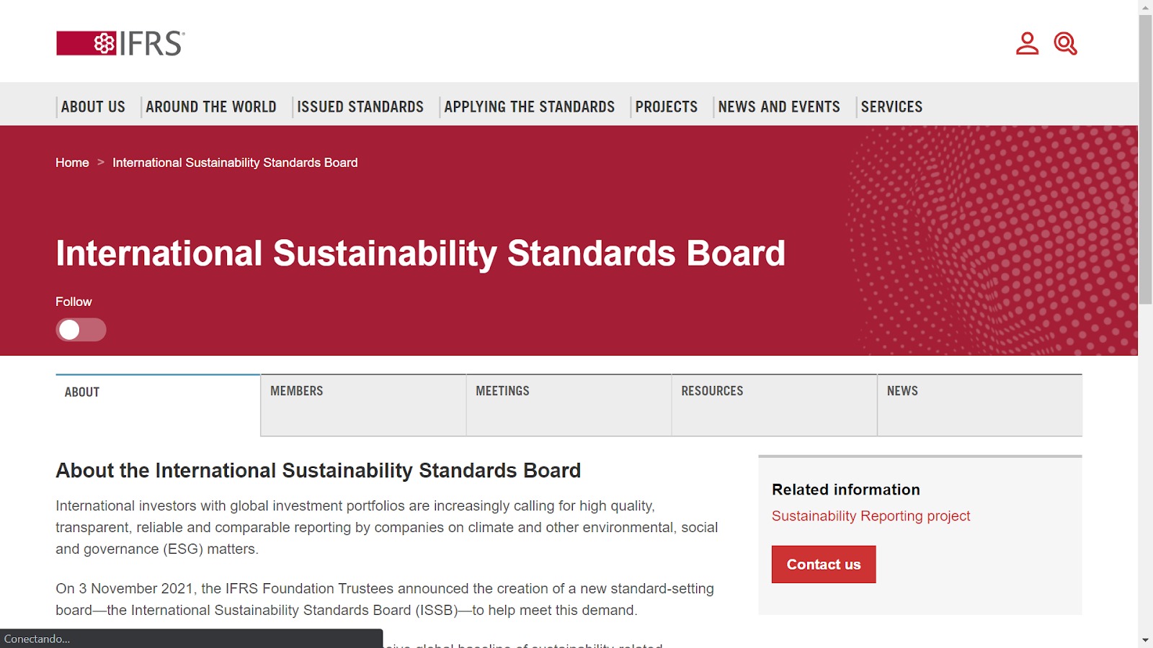Go to Home breadcrumb link

tap(72, 163)
